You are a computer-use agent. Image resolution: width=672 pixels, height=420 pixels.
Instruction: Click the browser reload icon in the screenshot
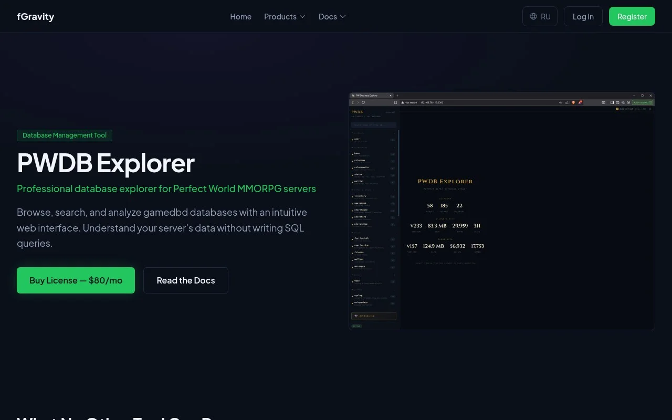[x=363, y=102]
